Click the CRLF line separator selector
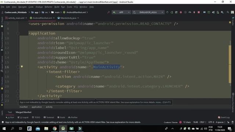 (x=203, y=122)
